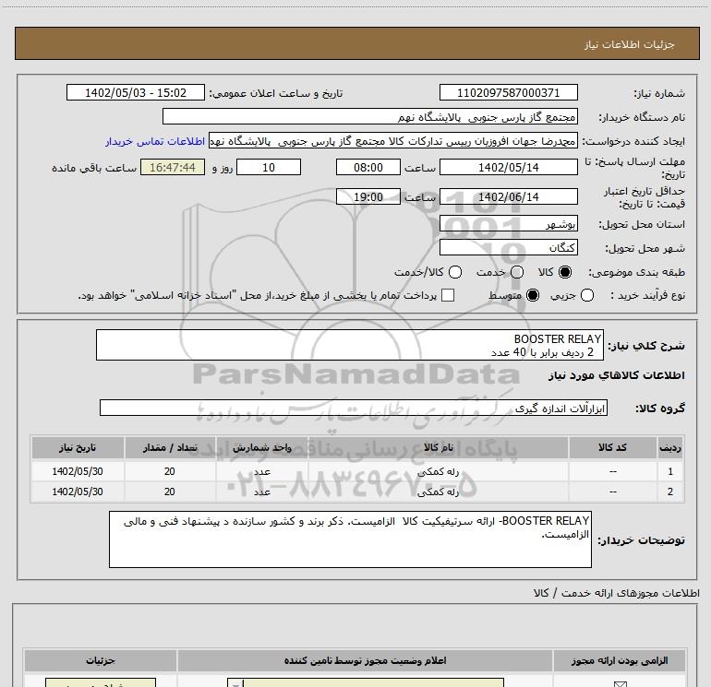This screenshot has height=687, width=711.
Task: Toggle the Islamic treasury bonds payment checkbox
Action: coord(448,295)
